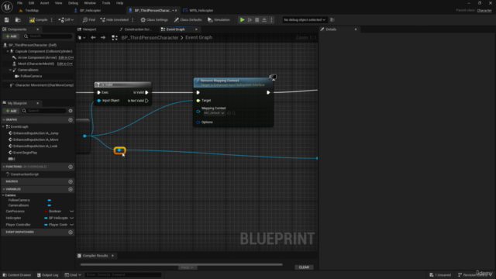Open the Tools menu
This screenshot has width=496, height=279.
click(x=106, y=3)
